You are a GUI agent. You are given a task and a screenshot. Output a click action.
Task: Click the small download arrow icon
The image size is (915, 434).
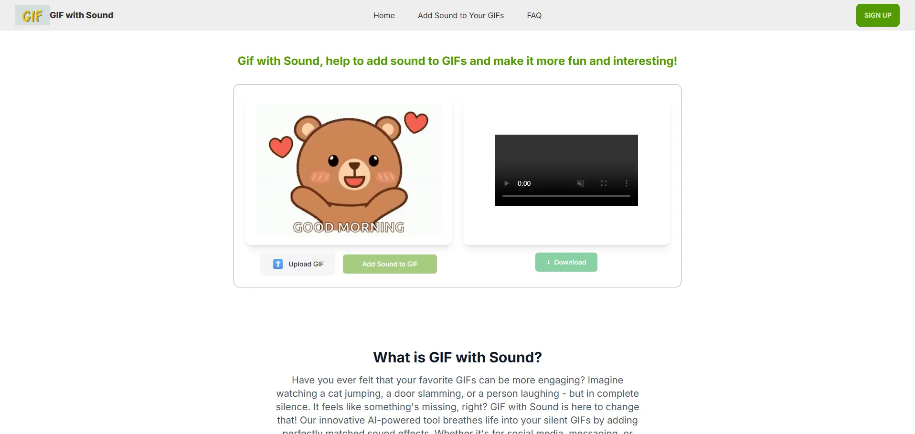549,262
